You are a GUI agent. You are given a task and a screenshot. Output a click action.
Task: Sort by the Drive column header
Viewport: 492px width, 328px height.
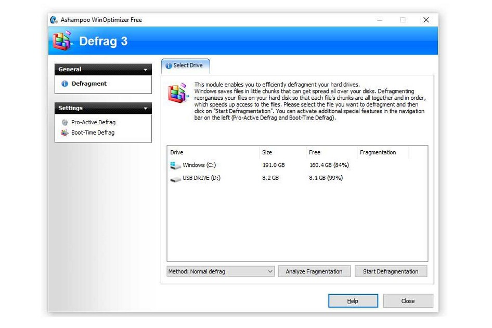point(213,152)
